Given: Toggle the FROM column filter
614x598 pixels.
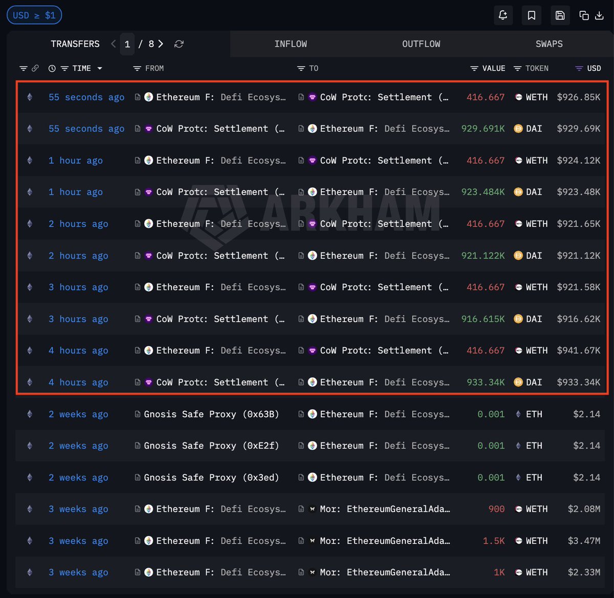Looking at the screenshot, I should (x=137, y=68).
